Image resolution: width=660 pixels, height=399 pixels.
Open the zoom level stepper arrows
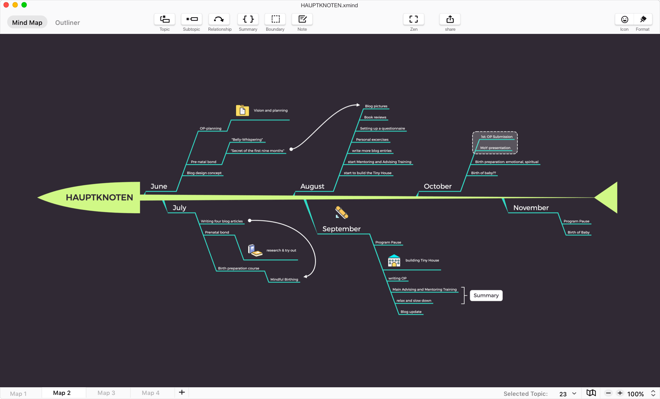(653, 394)
